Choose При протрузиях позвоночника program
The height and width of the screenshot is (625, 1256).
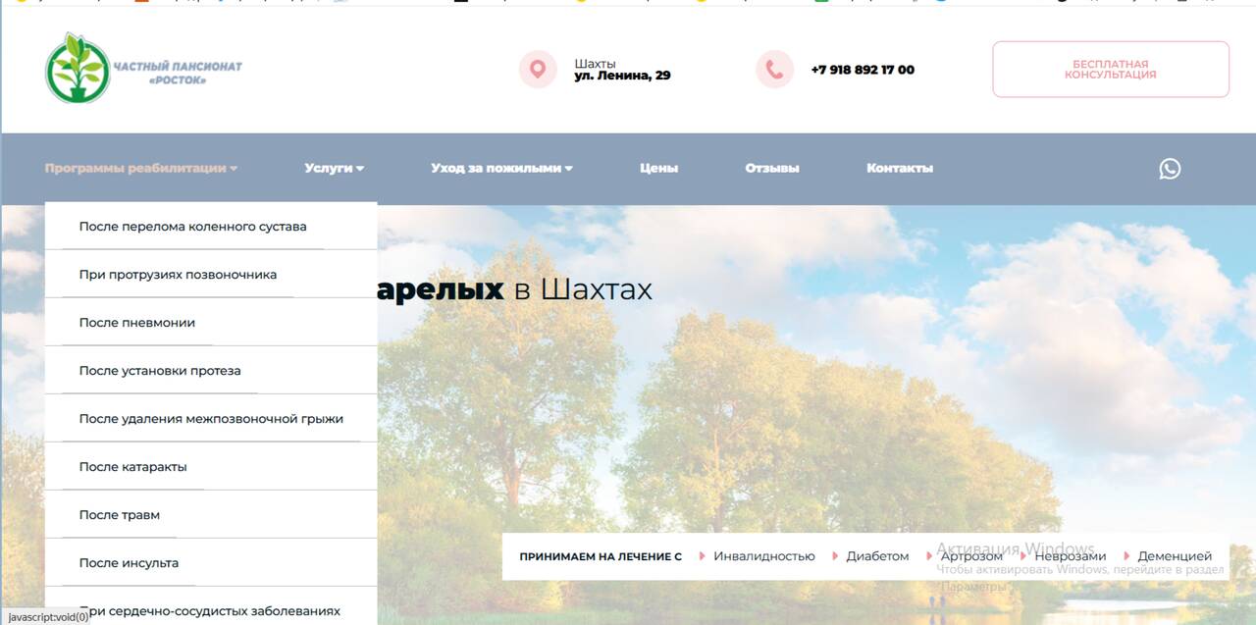coord(178,275)
